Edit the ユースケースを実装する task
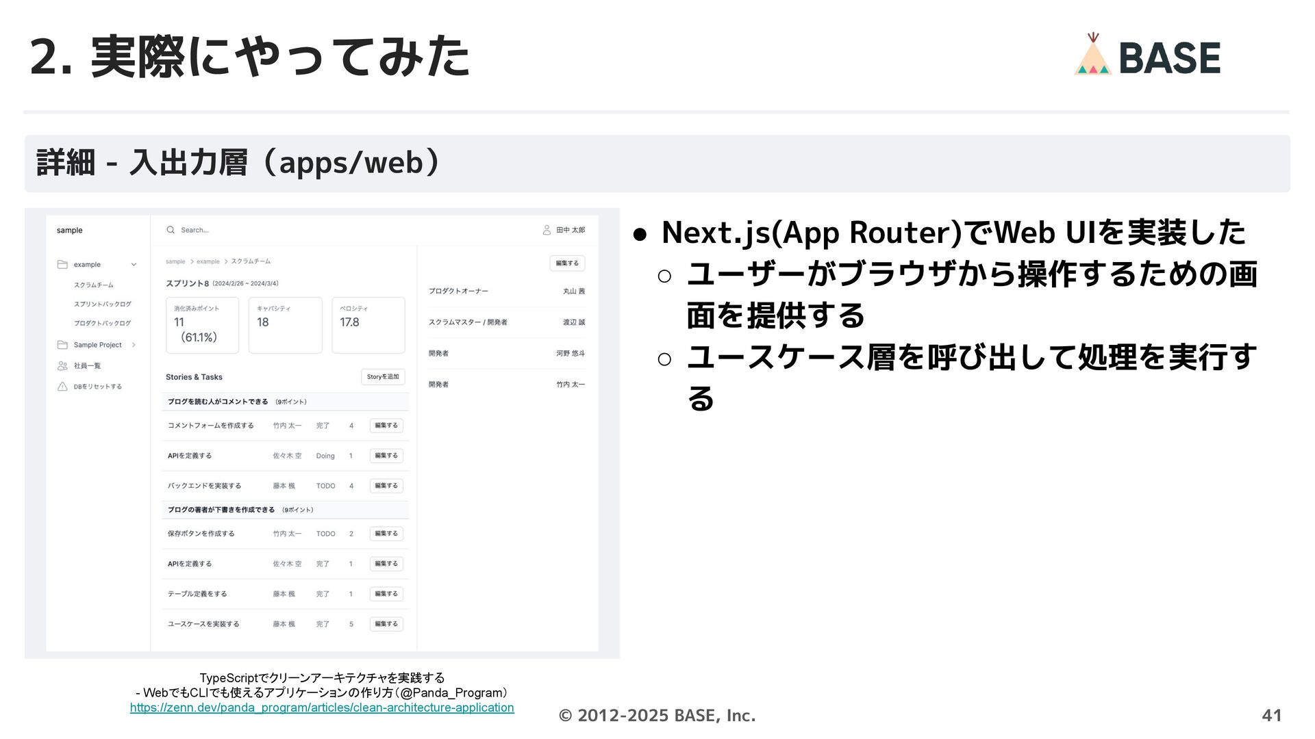The image size is (1315, 739). pos(386,624)
